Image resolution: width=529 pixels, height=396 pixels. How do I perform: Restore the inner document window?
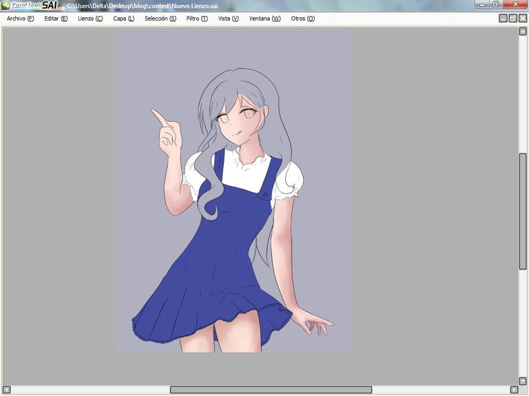point(512,19)
